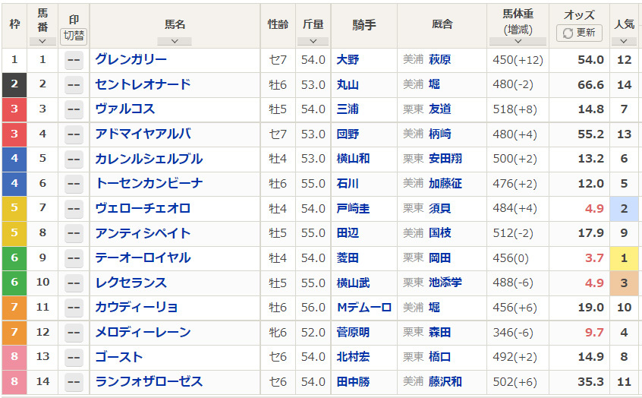Open jockey link 戸崎圭
The image size is (642, 398).
point(353,208)
